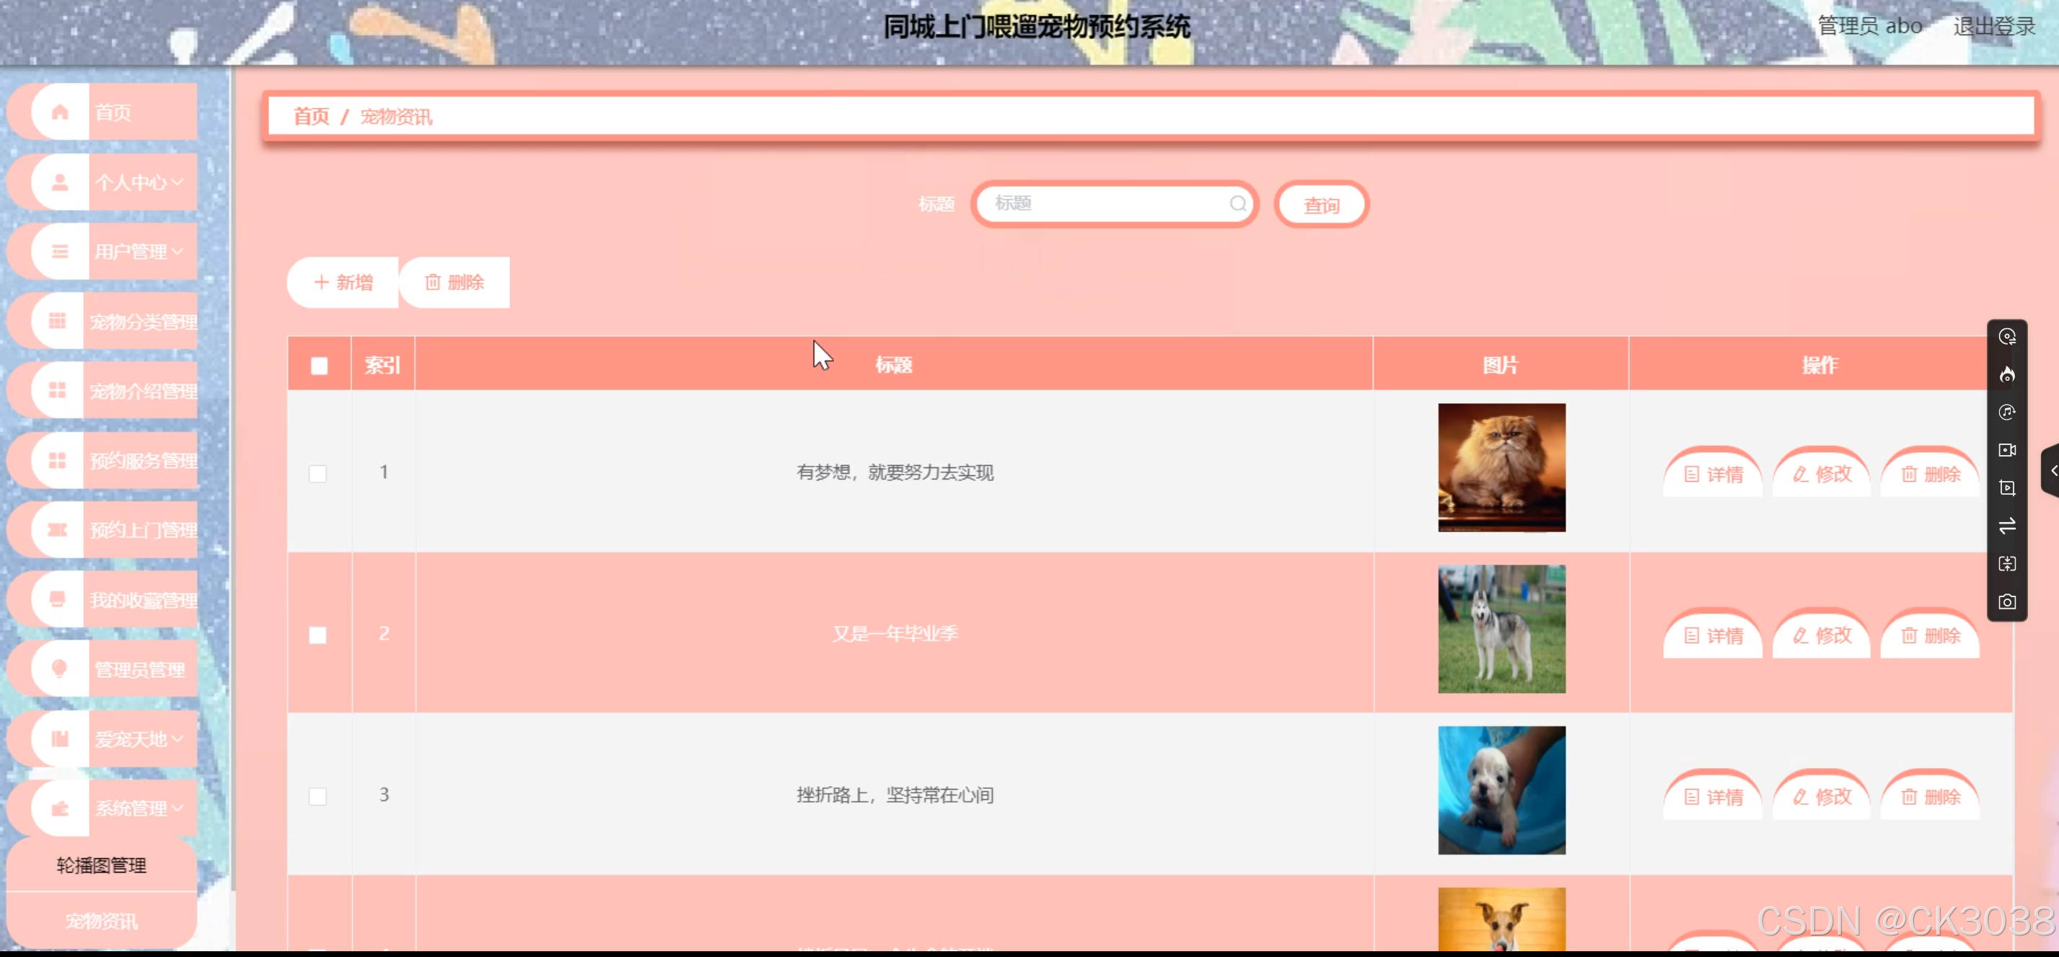Click the flame icon in side toolbar
Viewport: 2059px width, 957px height.
2007,375
